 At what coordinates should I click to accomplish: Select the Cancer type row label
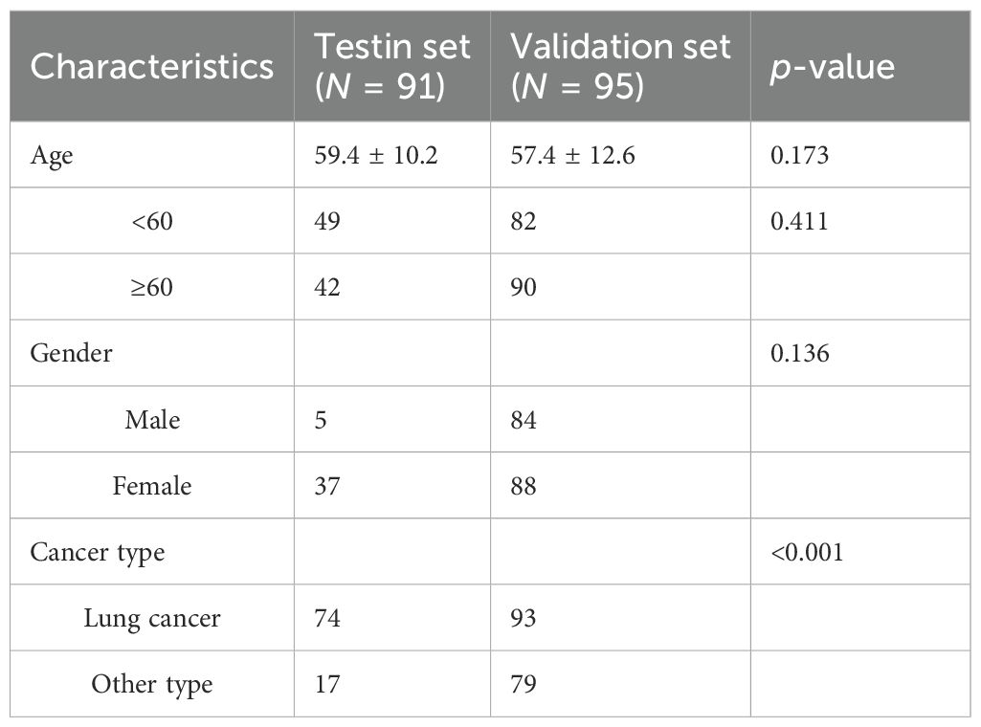click(x=98, y=552)
